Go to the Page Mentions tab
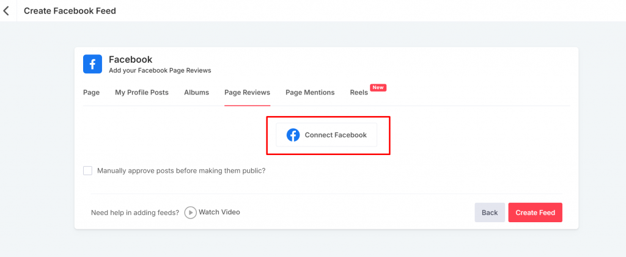 [x=310, y=93]
